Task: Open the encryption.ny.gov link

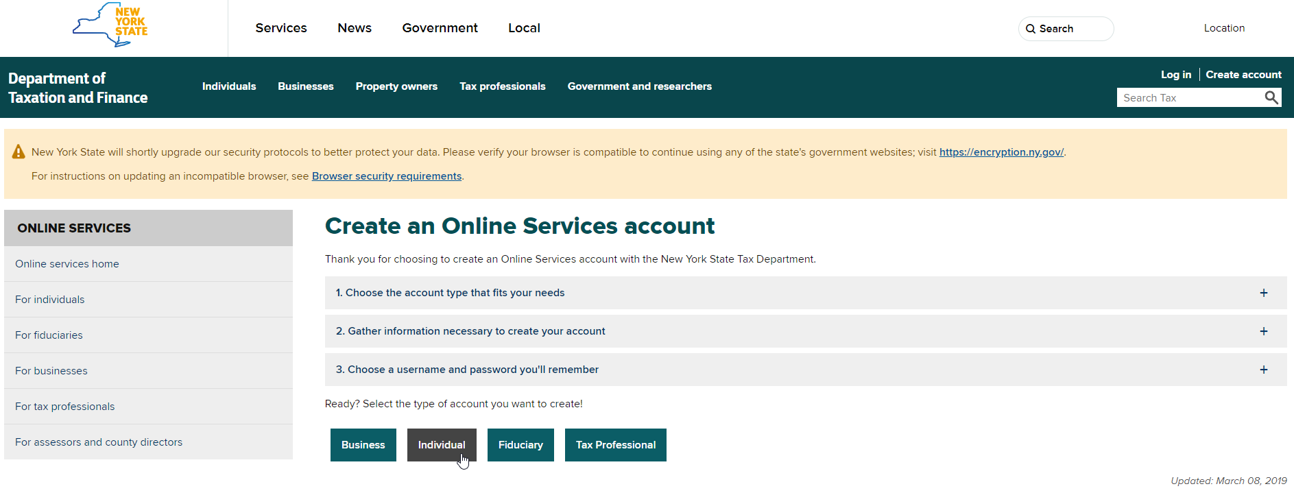Action: click(x=1001, y=152)
